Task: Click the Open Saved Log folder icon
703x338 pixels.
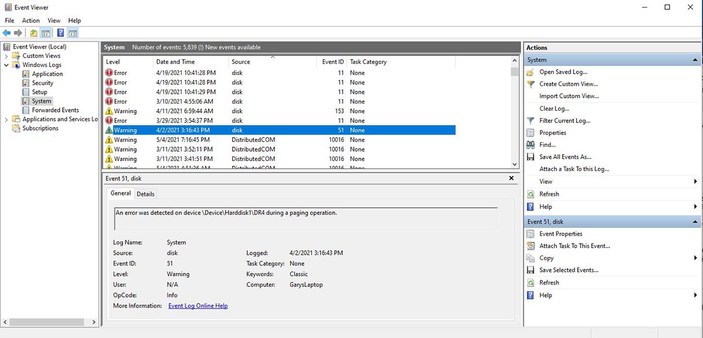Action: [530, 72]
